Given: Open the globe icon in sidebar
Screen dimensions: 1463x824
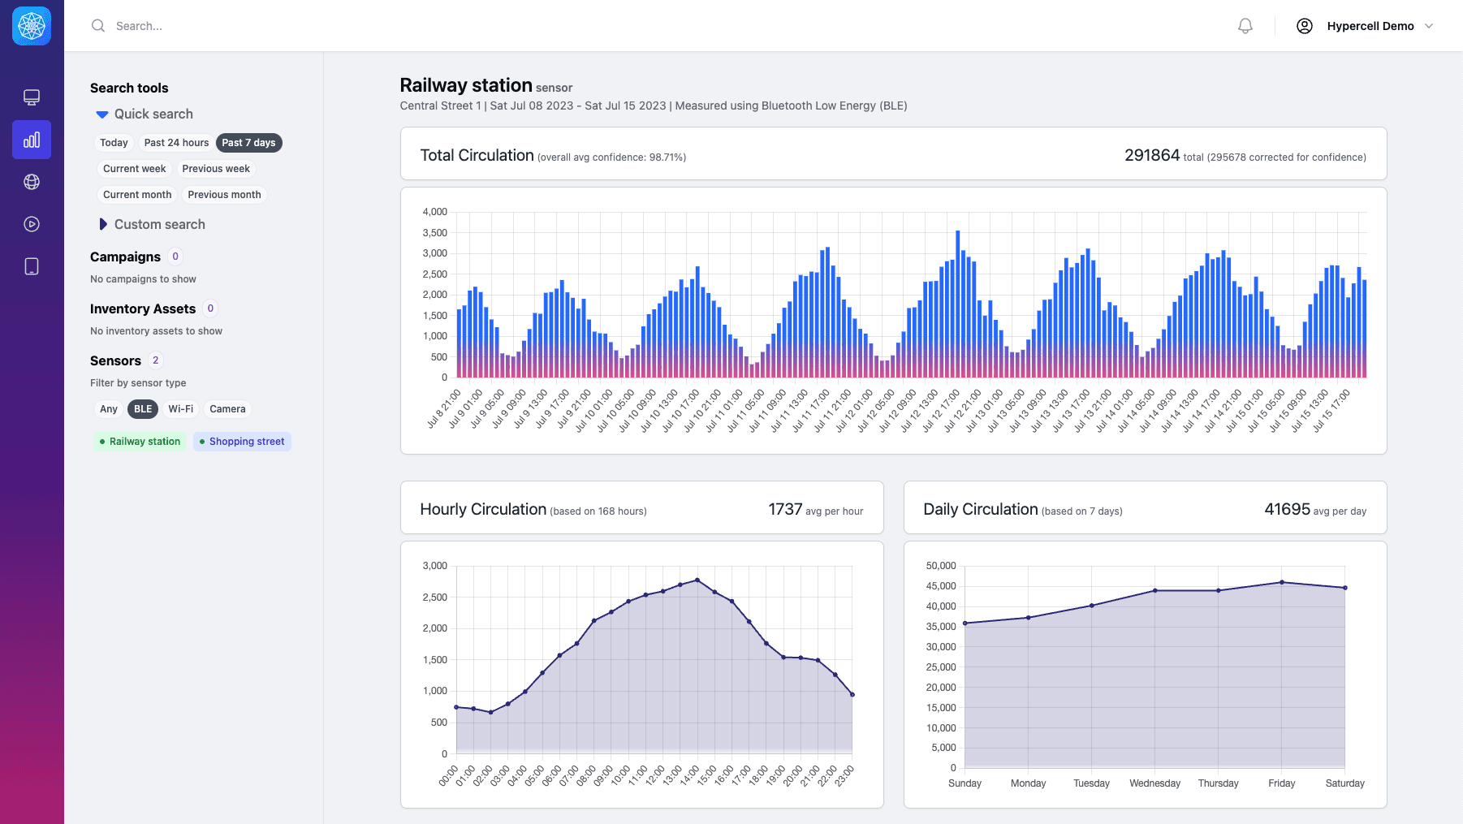Looking at the screenshot, I should point(32,182).
